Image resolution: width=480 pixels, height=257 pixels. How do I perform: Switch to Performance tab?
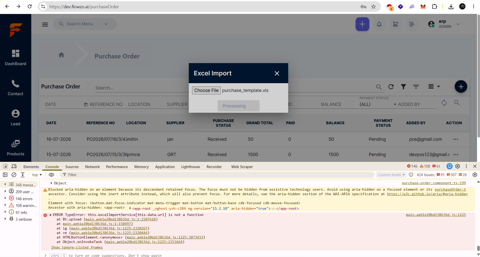click(117, 167)
